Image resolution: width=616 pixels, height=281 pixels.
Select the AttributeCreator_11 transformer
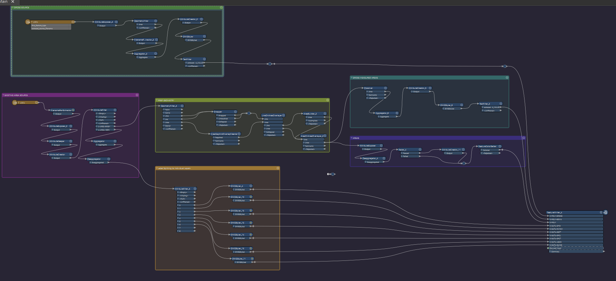(x=453, y=150)
